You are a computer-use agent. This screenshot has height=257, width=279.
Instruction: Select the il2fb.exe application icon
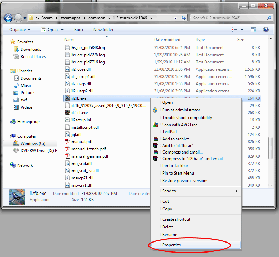[67, 98]
